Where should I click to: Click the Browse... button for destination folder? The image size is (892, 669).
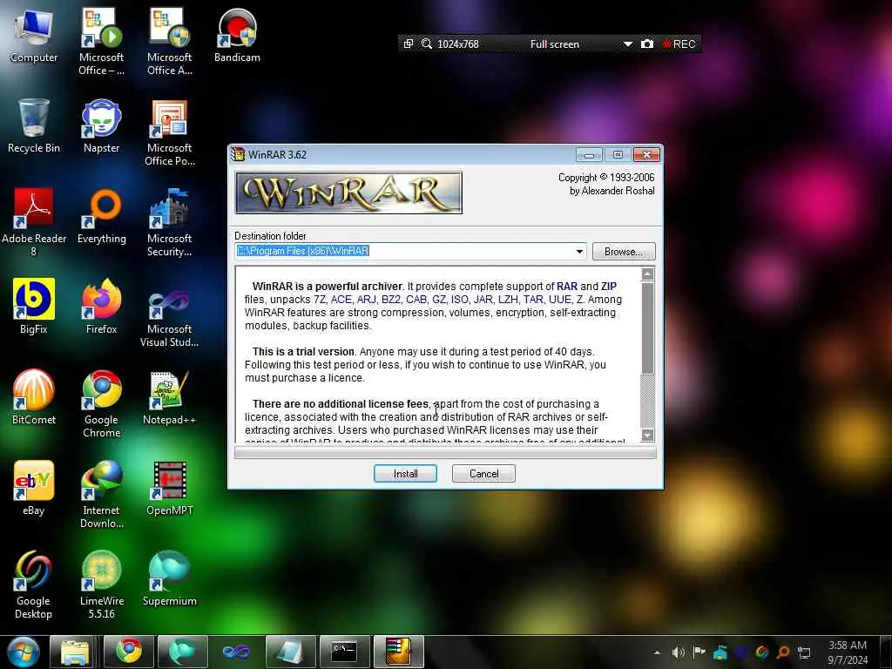click(x=624, y=252)
